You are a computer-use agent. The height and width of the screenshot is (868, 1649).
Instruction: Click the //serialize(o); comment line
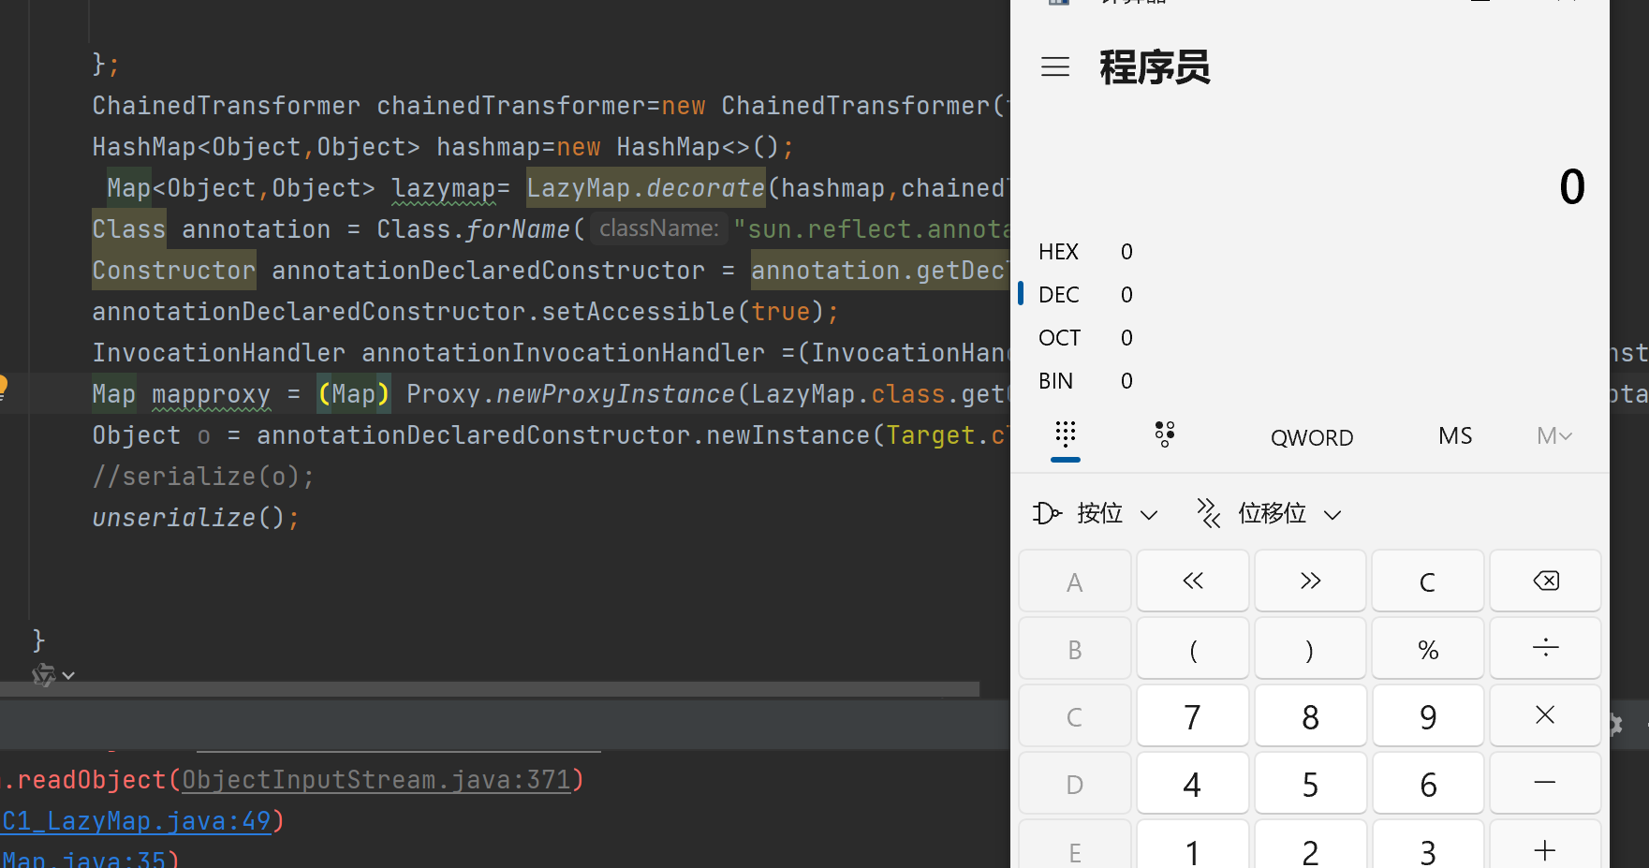click(x=203, y=477)
